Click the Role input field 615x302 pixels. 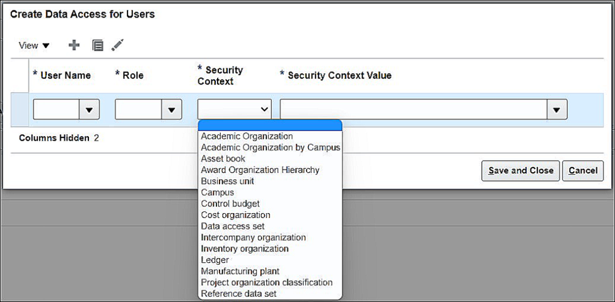pos(138,109)
